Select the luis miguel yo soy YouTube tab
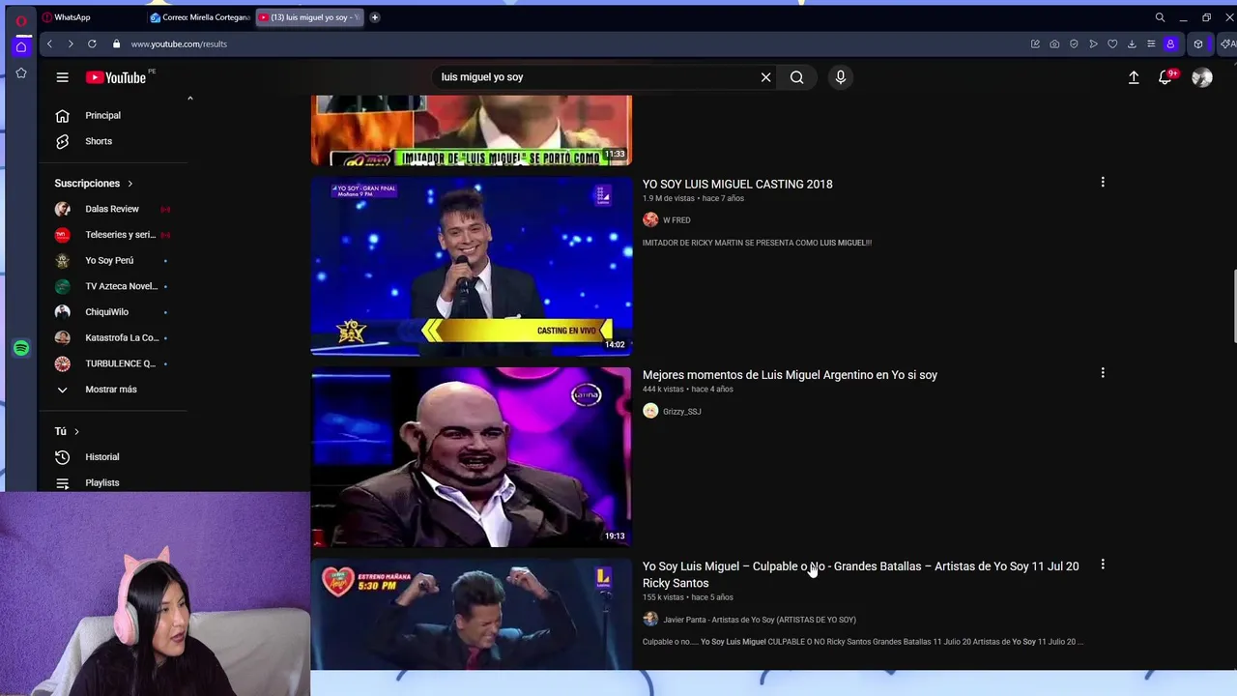The height and width of the screenshot is (696, 1237). [308, 17]
